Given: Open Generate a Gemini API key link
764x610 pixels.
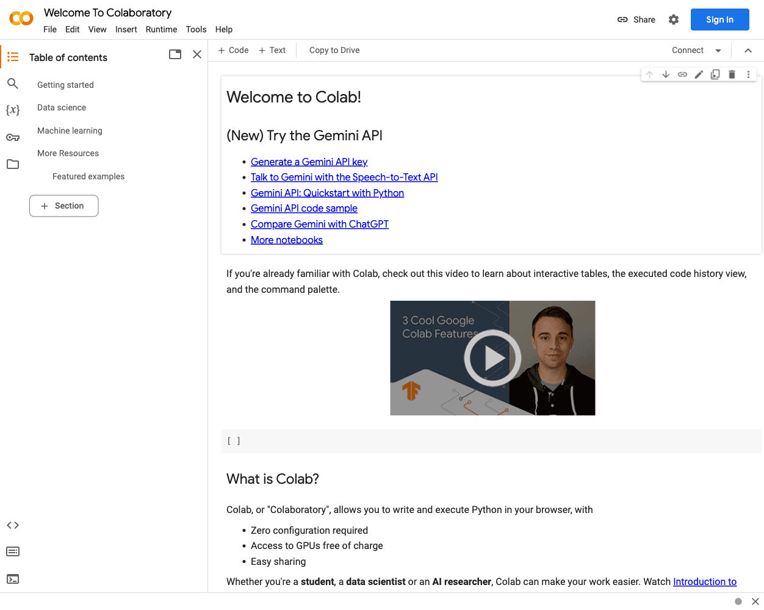Looking at the screenshot, I should 309,162.
